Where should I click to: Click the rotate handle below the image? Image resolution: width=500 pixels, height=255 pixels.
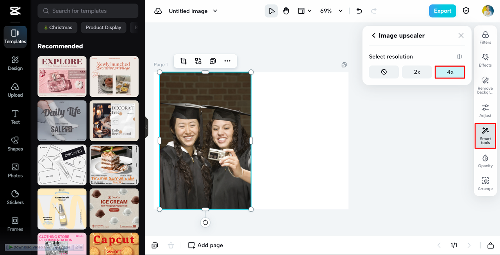pos(205,223)
